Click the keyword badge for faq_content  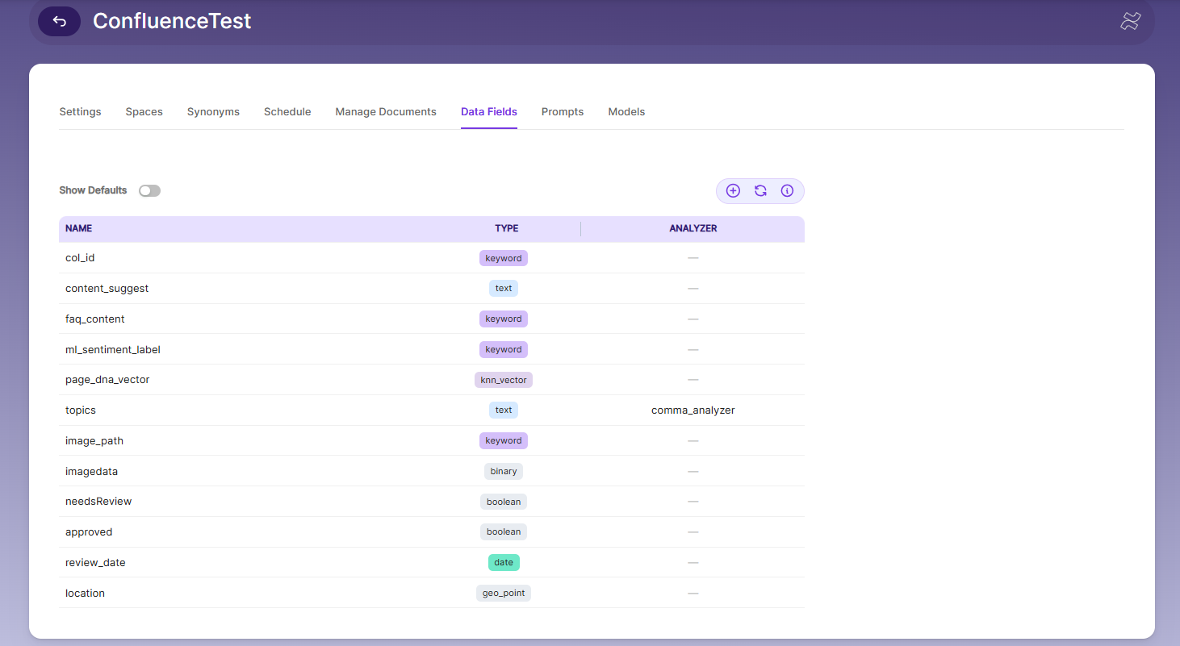point(504,319)
